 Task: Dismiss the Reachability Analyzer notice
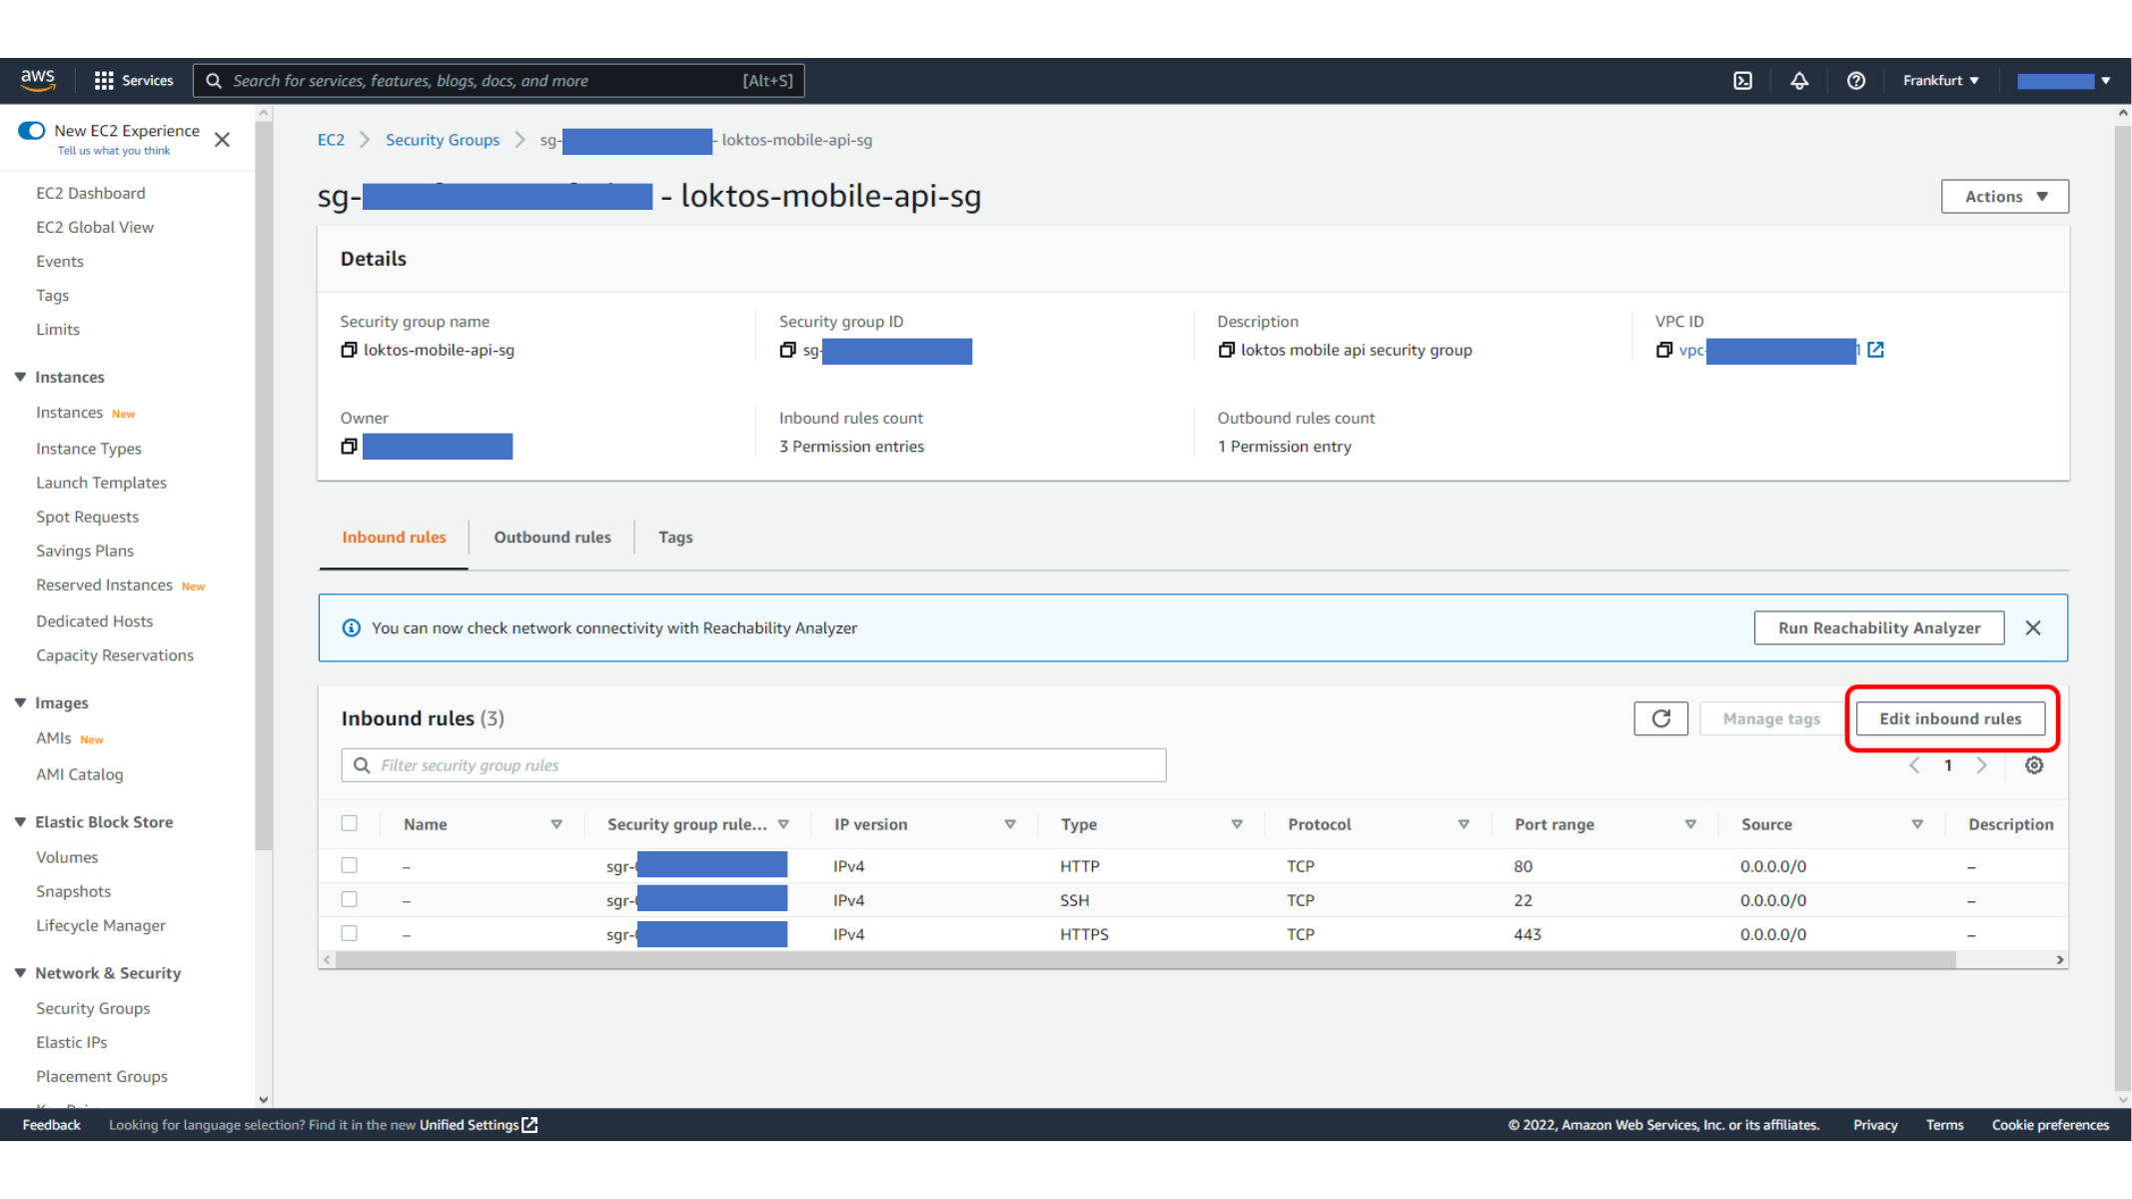tap(2033, 627)
